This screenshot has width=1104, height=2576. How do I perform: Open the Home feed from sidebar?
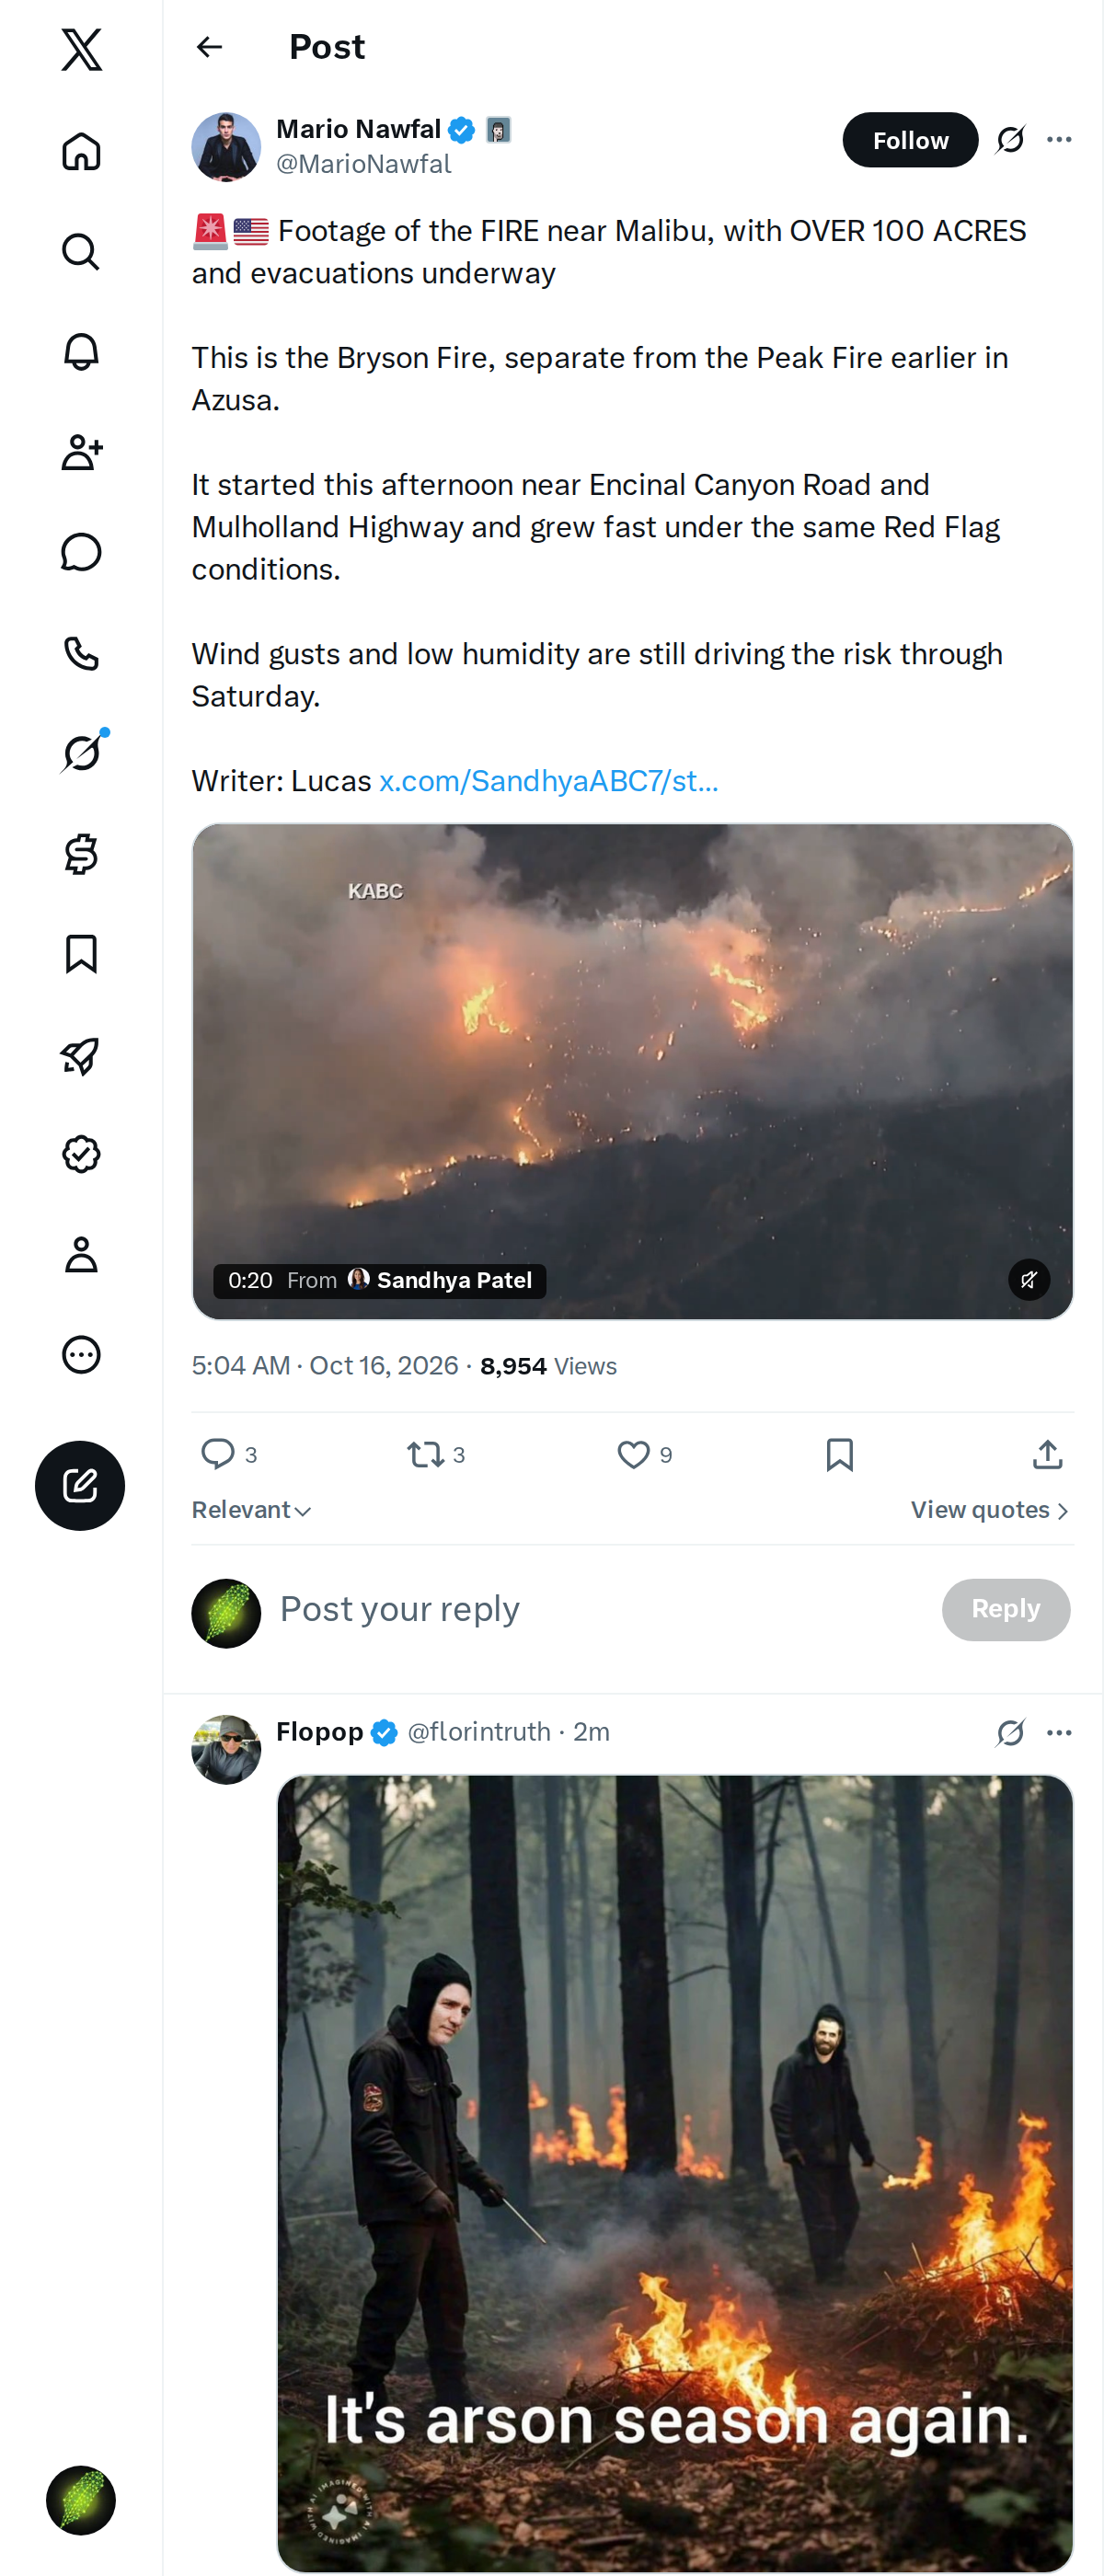pyautogui.click(x=81, y=151)
